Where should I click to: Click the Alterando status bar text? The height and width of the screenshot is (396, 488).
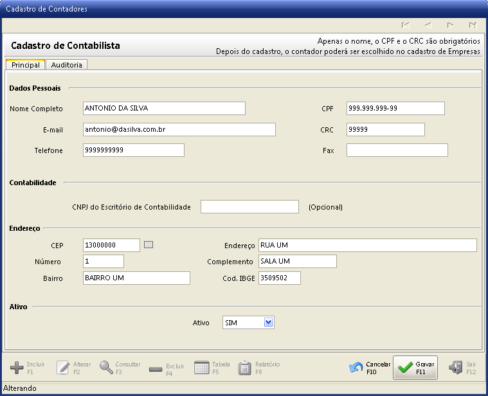pyautogui.click(x=19, y=388)
